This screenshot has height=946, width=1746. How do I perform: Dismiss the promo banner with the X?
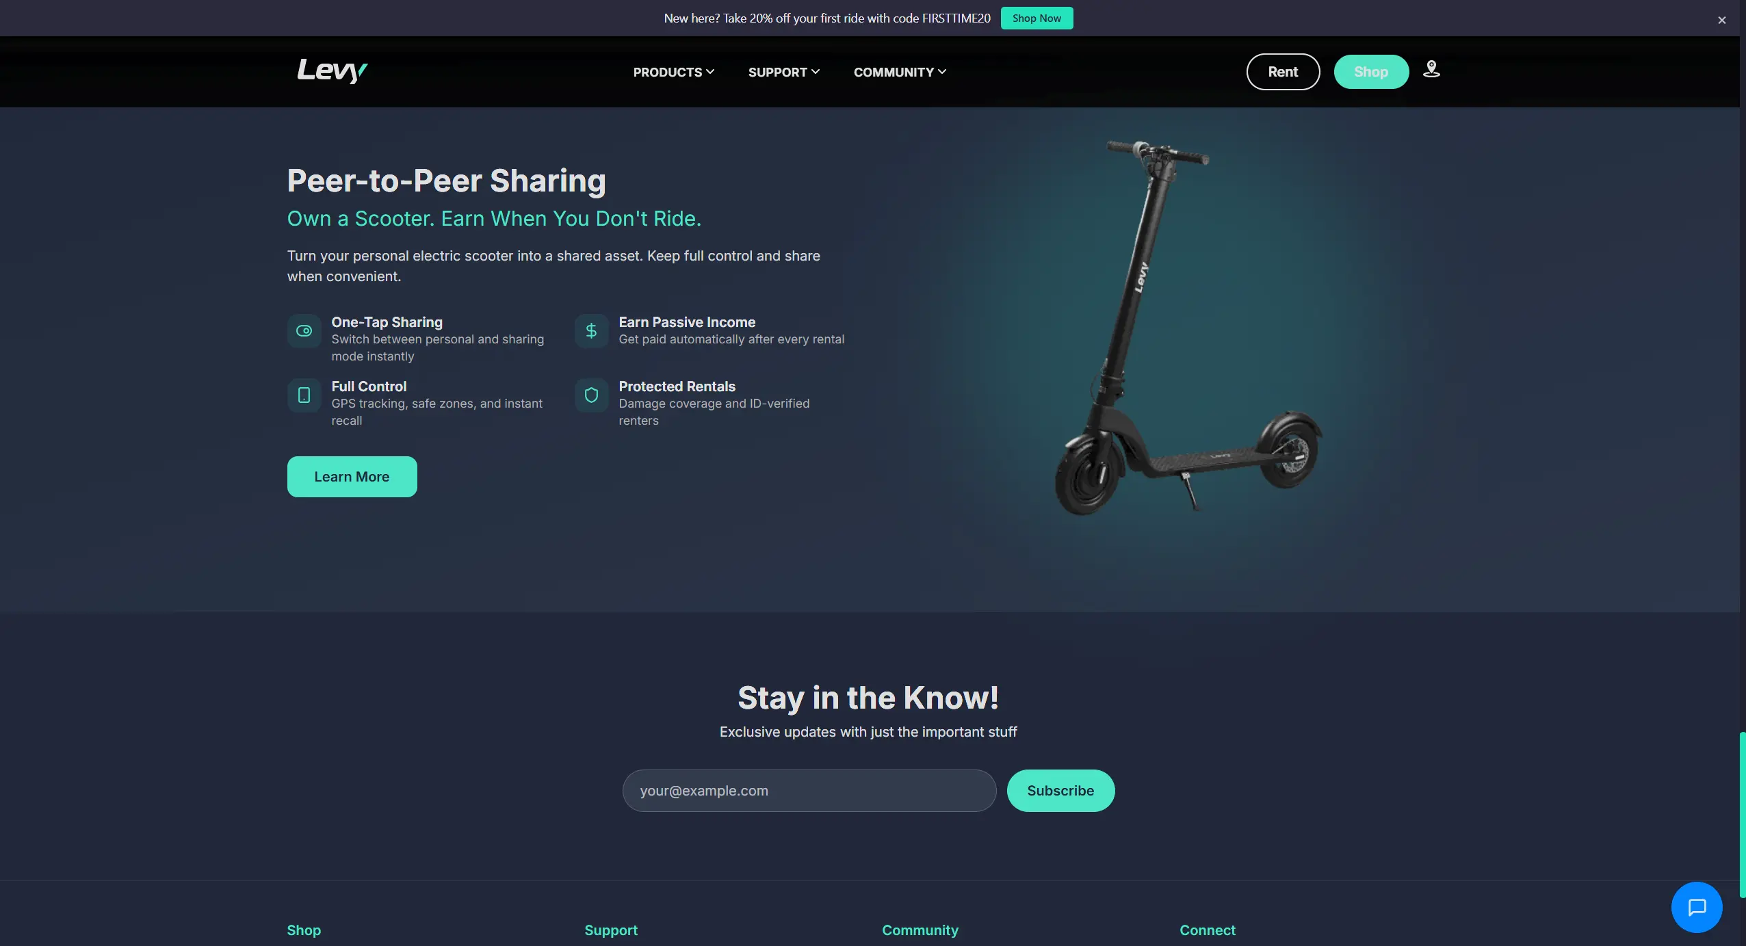click(1722, 20)
